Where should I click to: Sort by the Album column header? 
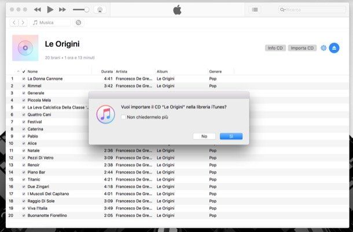[x=162, y=72]
